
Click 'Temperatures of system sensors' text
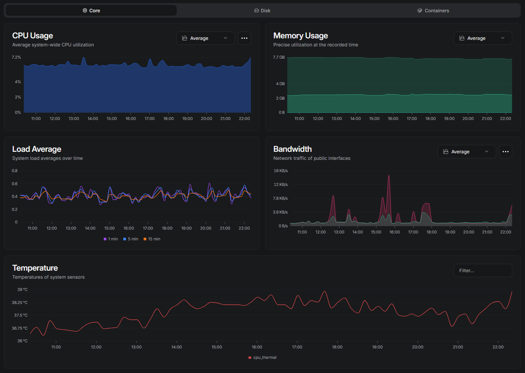(x=48, y=277)
